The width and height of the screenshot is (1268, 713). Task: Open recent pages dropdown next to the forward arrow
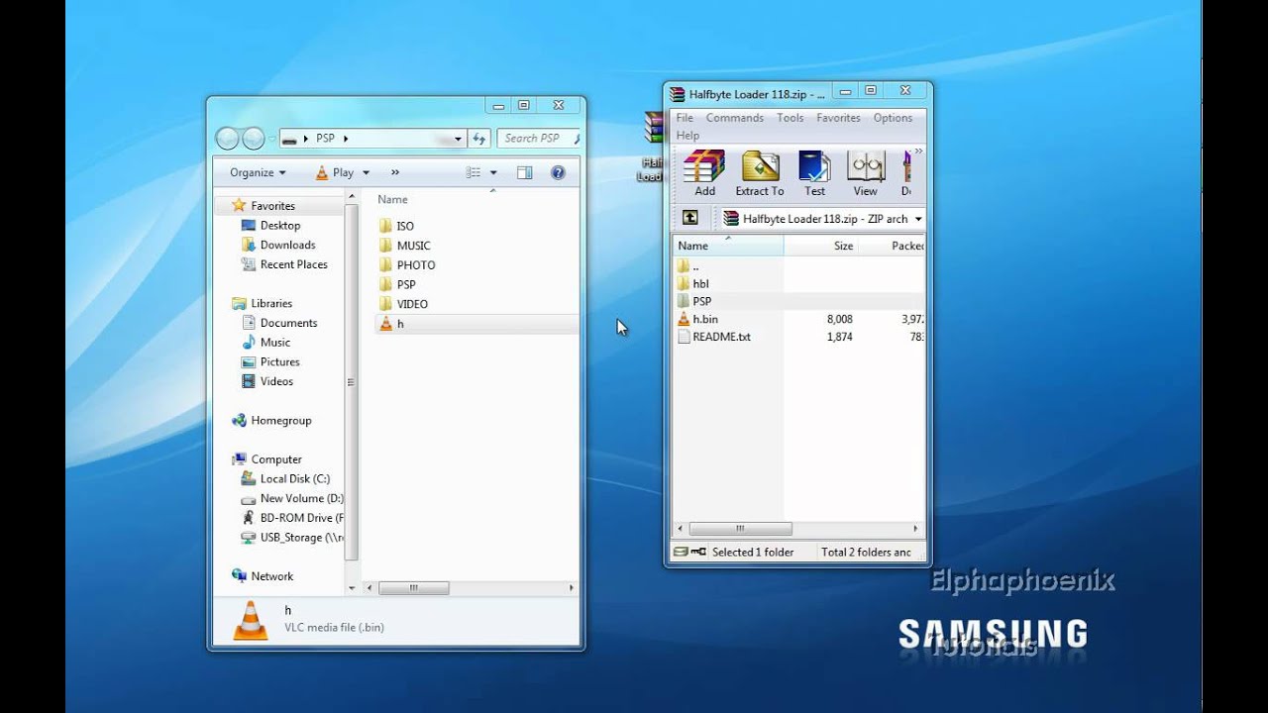(x=271, y=139)
